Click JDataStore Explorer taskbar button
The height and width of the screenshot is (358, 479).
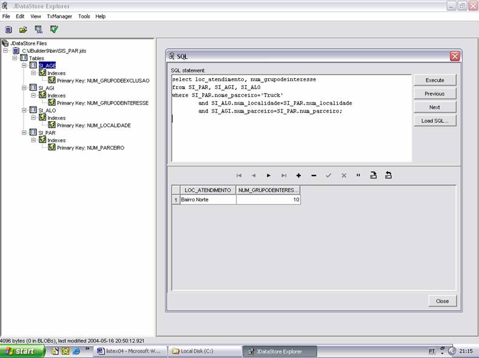tap(280, 351)
